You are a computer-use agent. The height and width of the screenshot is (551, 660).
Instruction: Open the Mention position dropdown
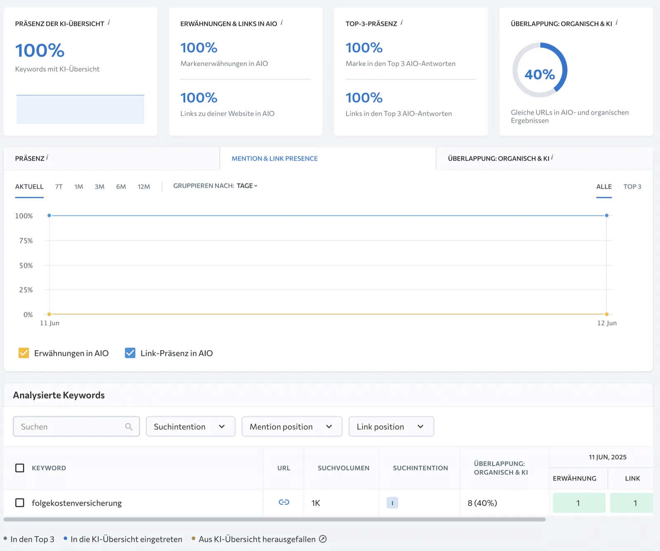coord(292,426)
